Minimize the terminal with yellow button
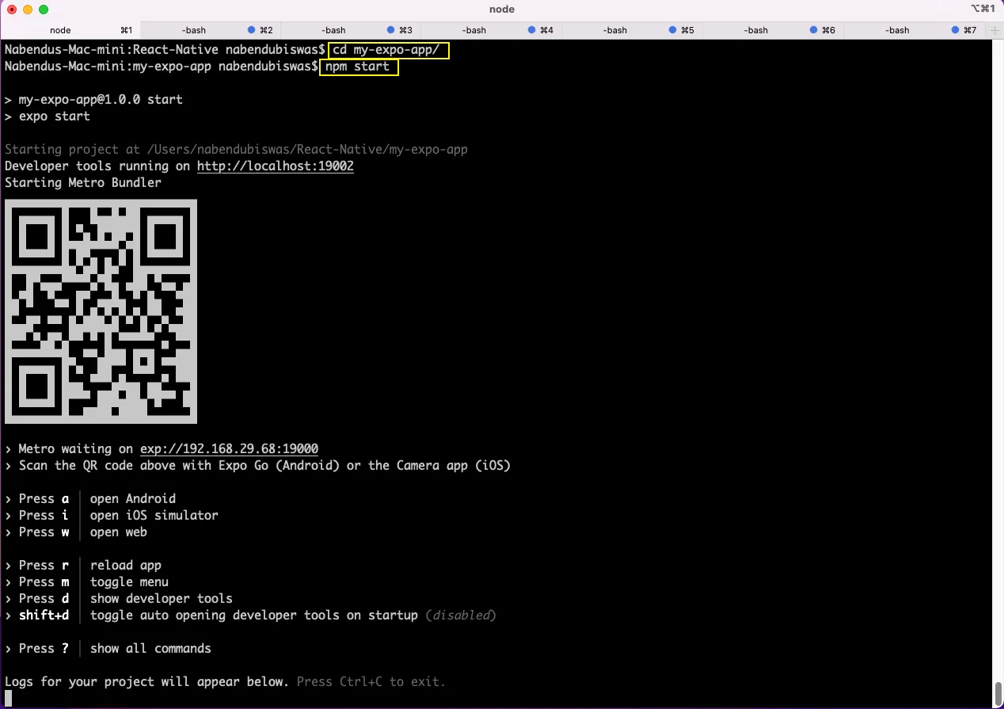This screenshot has width=1004, height=709. click(28, 10)
